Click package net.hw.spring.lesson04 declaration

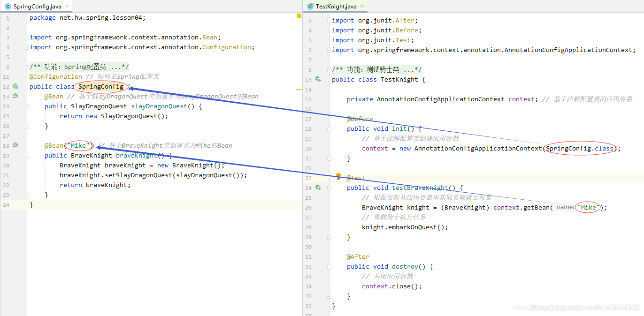(x=88, y=17)
